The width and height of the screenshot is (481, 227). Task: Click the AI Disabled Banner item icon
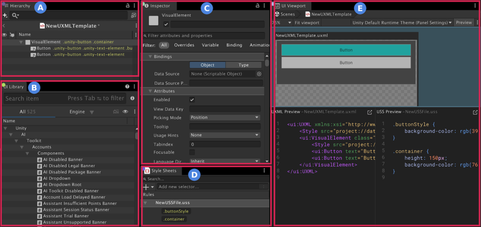pos(40,160)
